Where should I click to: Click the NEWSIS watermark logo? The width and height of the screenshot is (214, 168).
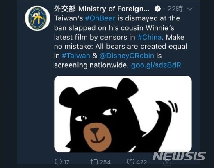click(179, 156)
